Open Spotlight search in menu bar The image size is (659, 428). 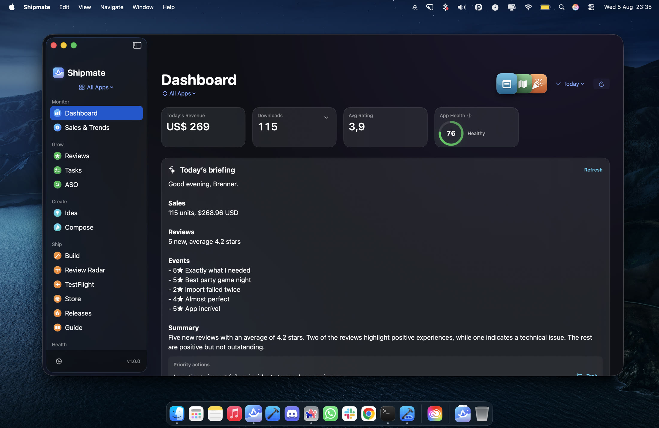coord(561,7)
